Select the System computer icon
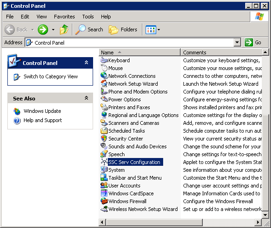This screenshot has width=271, height=228. point(104,170)
